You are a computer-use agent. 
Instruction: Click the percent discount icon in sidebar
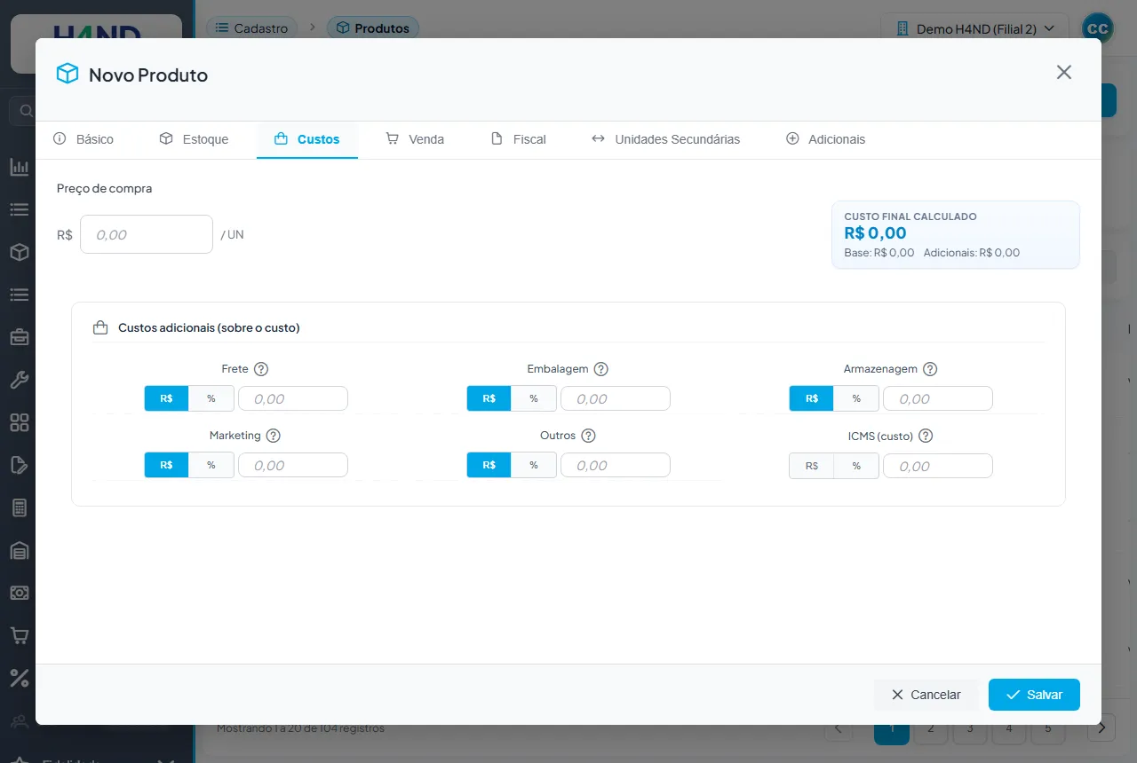pos(20,678)
